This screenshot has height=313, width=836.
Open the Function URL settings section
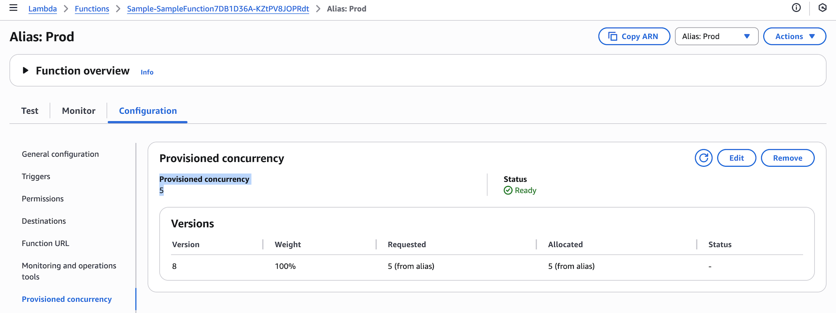46,243
